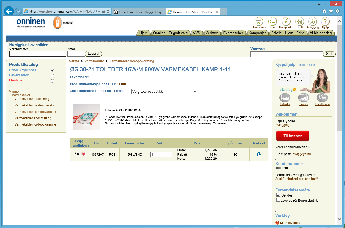
Task: Click the vertical scrollbar down arrow
Action: pos(339,219)
